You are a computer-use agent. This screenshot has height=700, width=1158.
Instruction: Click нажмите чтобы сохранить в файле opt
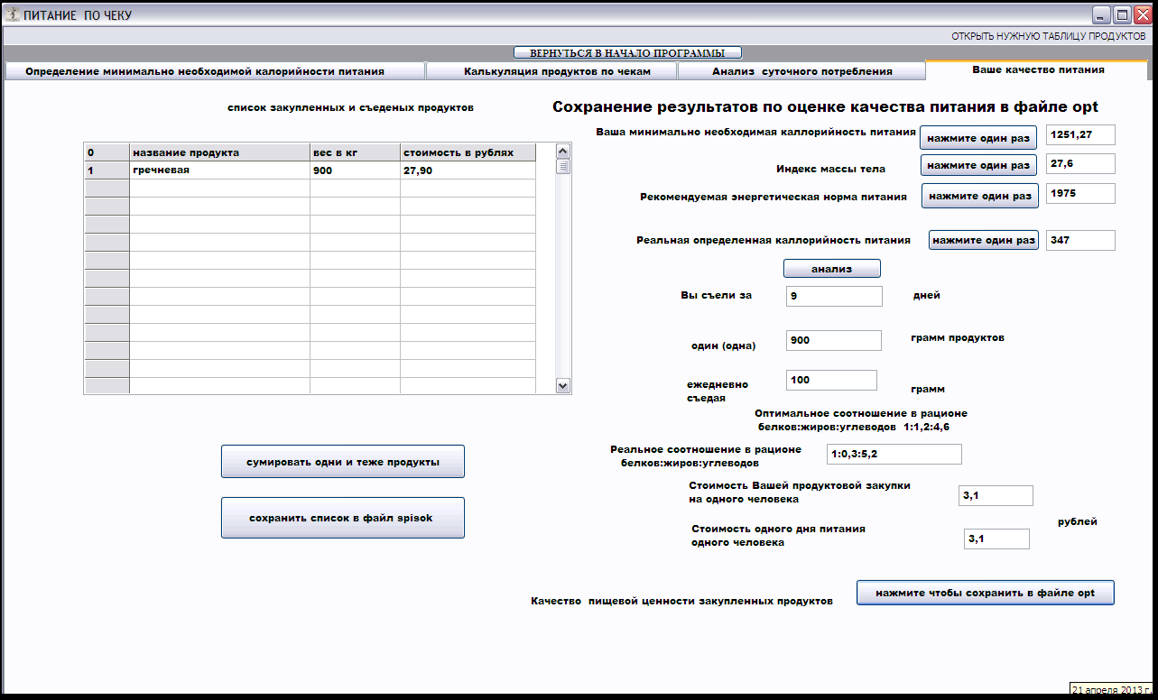click(985, 593)
